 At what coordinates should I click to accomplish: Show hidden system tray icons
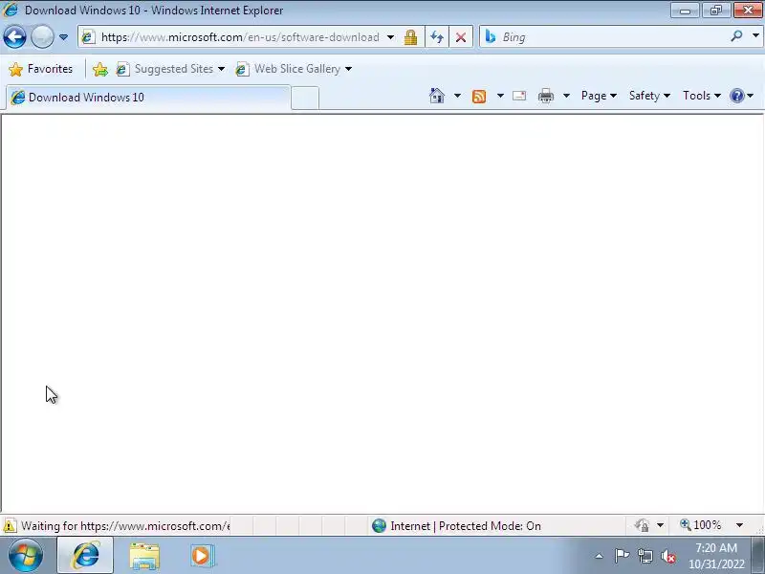coord(600,556)
